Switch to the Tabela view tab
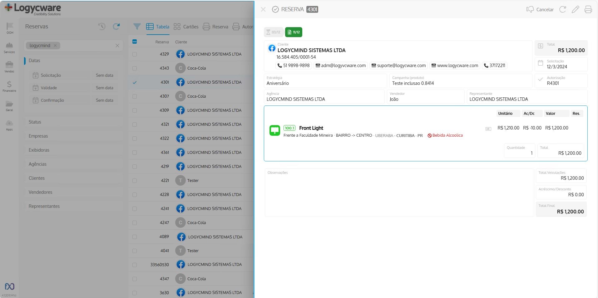This screenshot has height=298, width=598. (x=158, y=27)
